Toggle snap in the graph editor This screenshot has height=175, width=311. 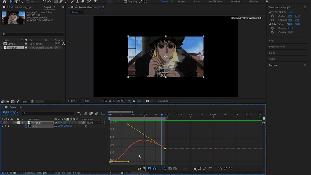(x=154, y=169)
